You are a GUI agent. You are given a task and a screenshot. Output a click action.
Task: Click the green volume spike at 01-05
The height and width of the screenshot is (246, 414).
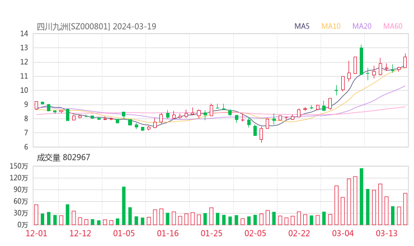(x=124, y=206)
